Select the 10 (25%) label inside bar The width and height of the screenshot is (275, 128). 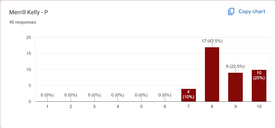[x=259, y=75]
